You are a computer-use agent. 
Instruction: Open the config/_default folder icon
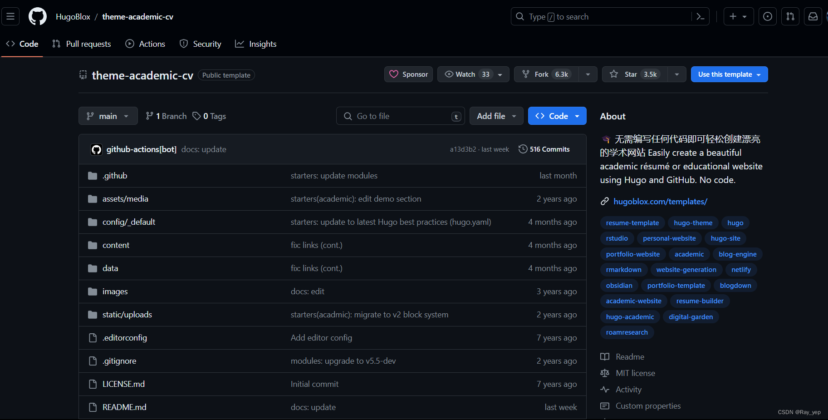pos(93,222)
